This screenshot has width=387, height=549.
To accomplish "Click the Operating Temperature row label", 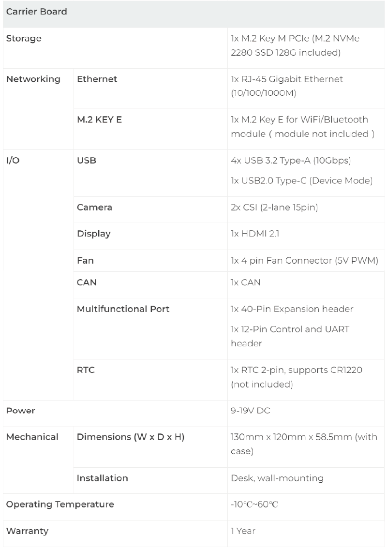I will [x=60, y=504].
